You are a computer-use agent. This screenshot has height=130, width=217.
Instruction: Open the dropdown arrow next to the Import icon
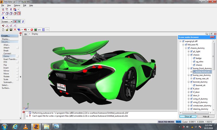pos(22,30)
